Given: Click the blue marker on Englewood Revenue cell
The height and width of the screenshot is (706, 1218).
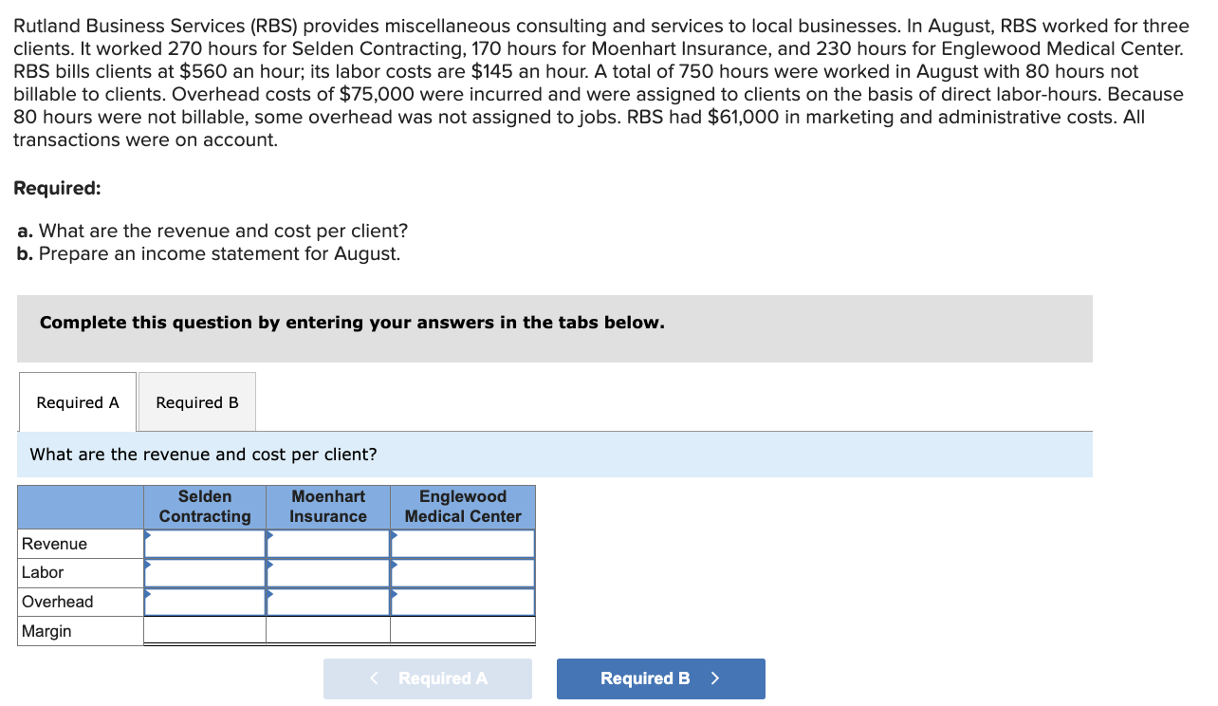Looking at the screenshot, I should (396, 538).
